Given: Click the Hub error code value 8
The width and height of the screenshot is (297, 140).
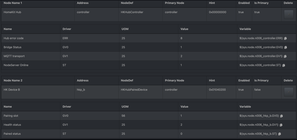Looking at the screenshot, I should [181, 38].
